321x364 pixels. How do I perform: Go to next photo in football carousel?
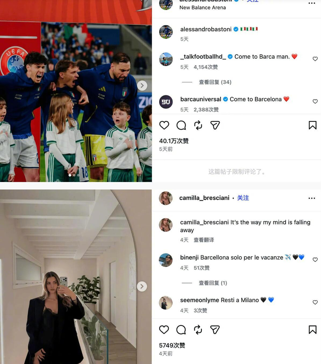142,86
